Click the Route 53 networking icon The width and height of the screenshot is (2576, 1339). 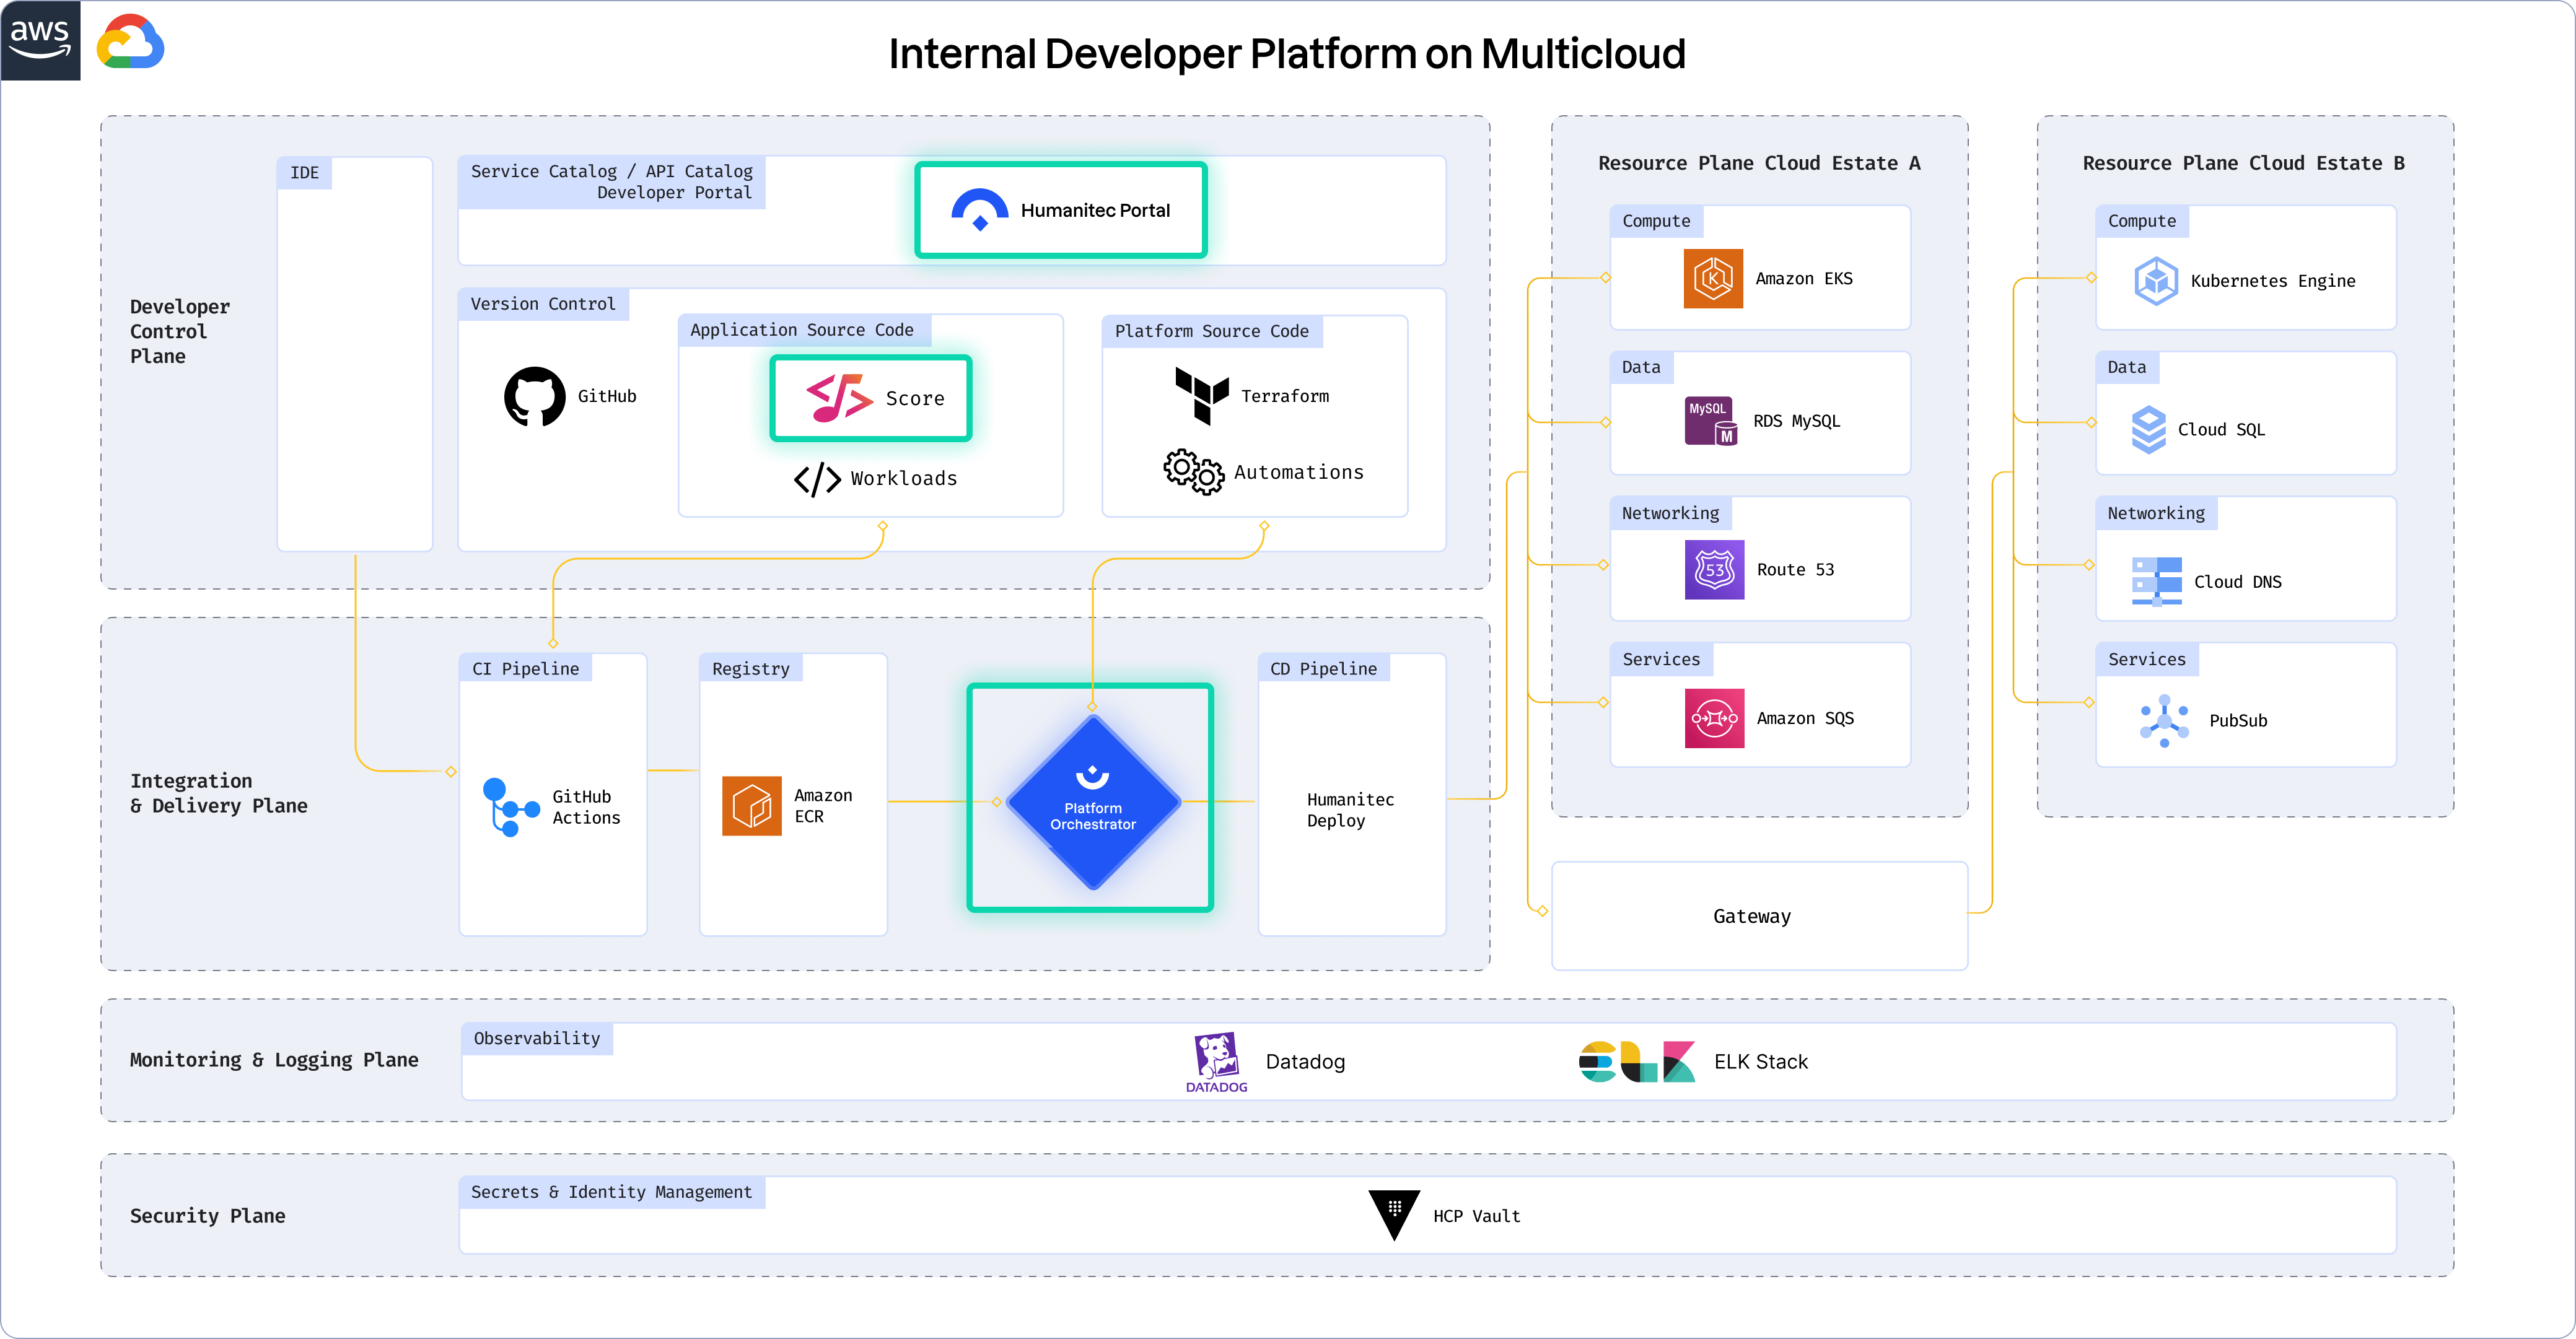point(1714,569)
